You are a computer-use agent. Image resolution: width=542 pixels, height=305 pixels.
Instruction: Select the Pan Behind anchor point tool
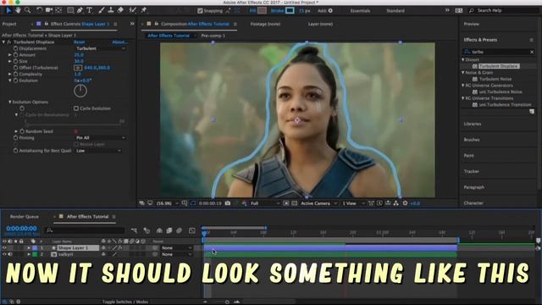(58, 10)
